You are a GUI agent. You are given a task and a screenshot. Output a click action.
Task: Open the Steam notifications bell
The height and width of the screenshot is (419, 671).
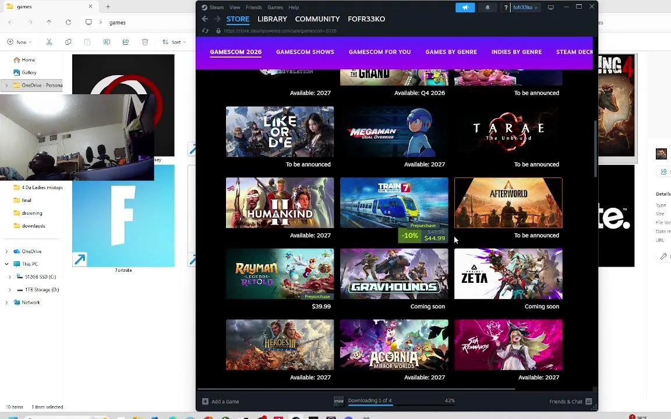point(488,7)
